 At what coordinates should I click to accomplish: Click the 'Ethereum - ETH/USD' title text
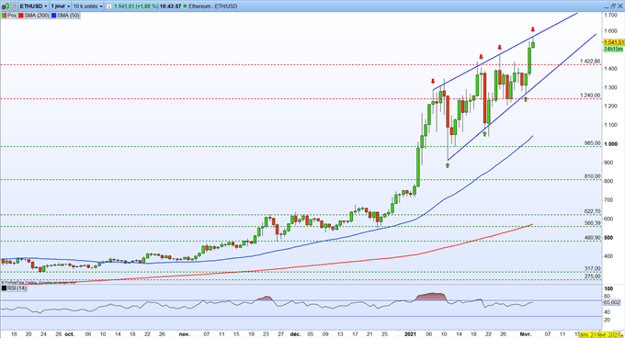pyautogui.click(x=213, y=6)
